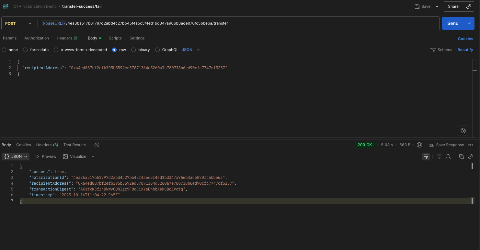Screen dimensions: 480x250
Task: Copy the response body to clipboard
Action: (x=462, y=157)
